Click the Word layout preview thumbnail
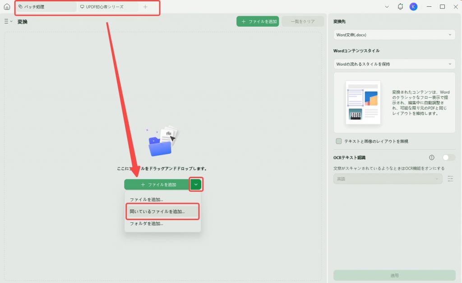The image size is (462, 283). pos(363,102)
